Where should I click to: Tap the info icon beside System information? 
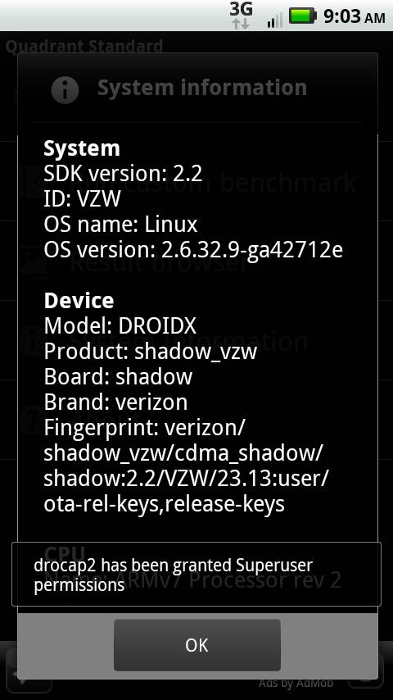(x=65, y=89)
